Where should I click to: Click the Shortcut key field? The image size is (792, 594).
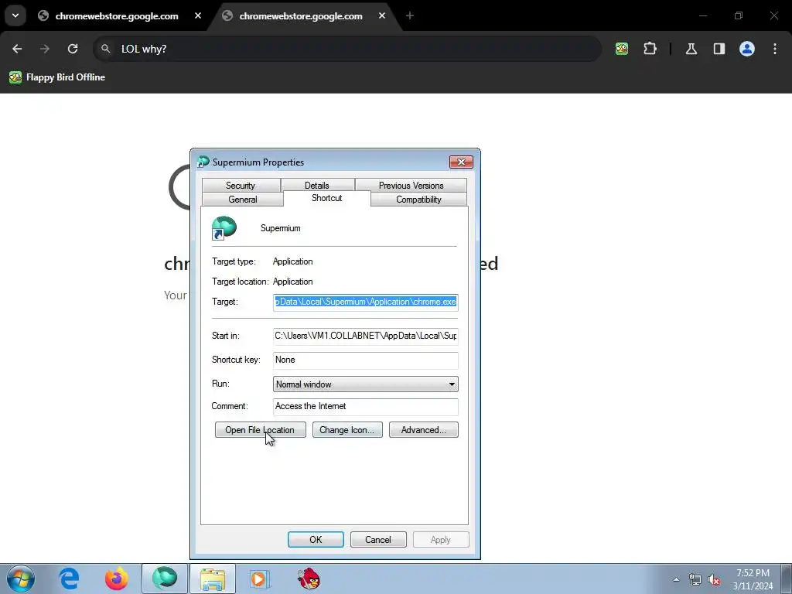point(366,360)
